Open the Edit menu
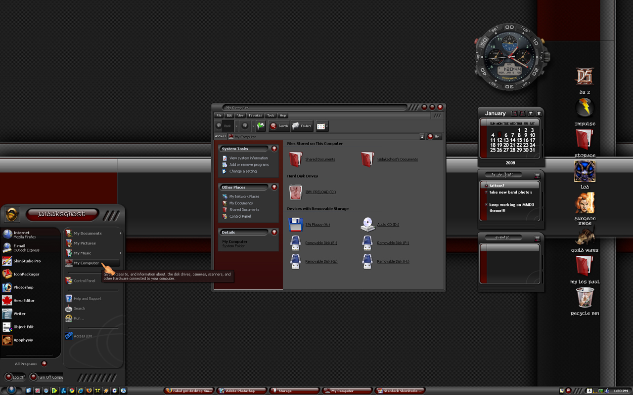633x395 pixels. 229,116
